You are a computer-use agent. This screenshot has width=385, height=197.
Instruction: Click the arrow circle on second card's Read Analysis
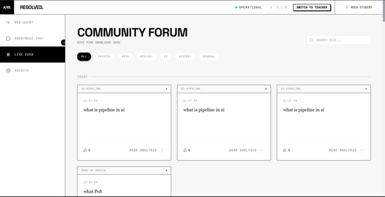click(x=261, y=150)
